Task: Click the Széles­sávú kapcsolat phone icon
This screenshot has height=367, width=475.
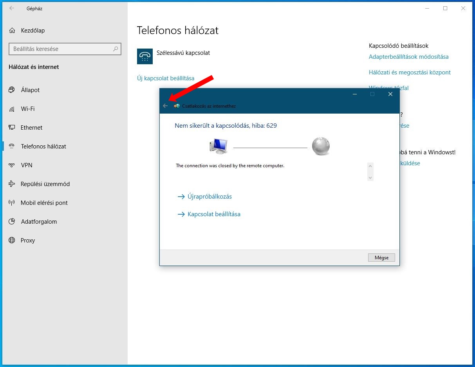Action: click(x=145, y=56)
